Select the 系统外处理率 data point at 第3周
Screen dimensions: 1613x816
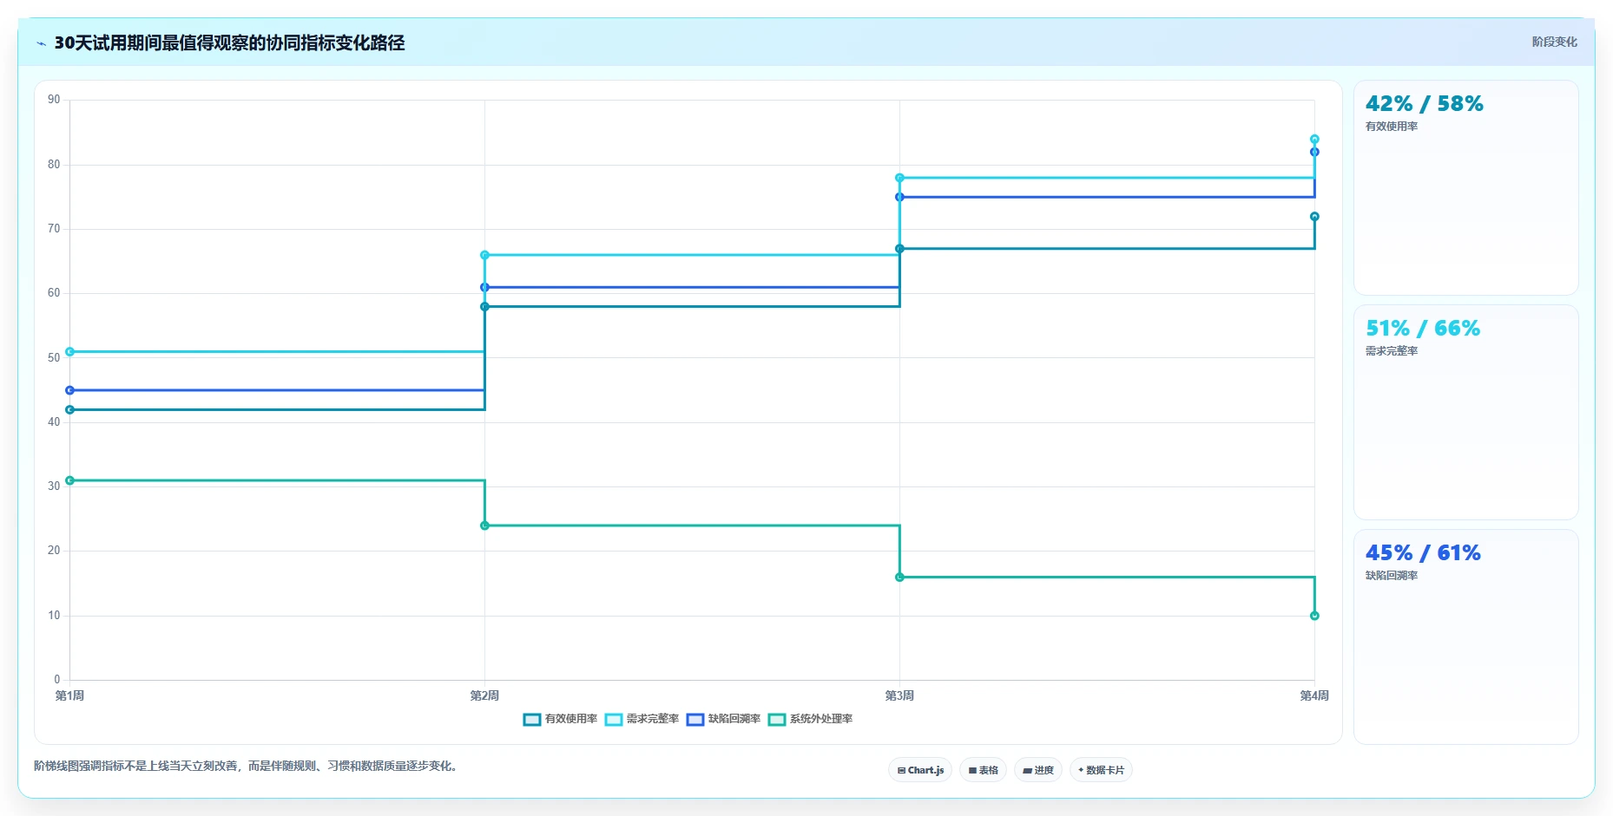coord(899,578)
